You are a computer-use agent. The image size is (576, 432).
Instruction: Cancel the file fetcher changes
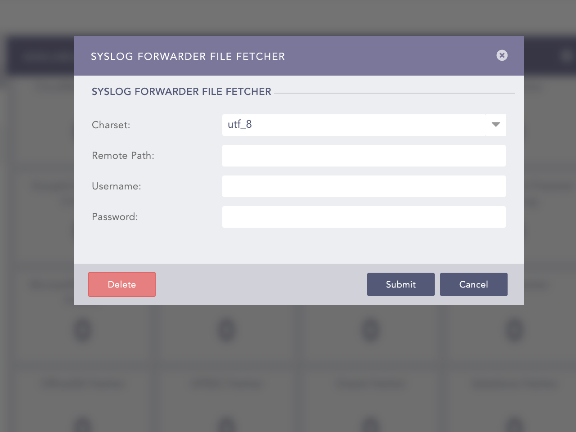point(473,284)
